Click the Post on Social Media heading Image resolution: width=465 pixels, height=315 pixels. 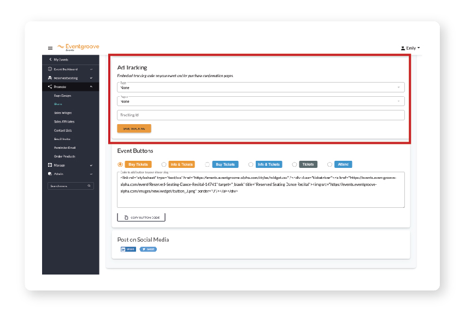[x=143, y=240]
